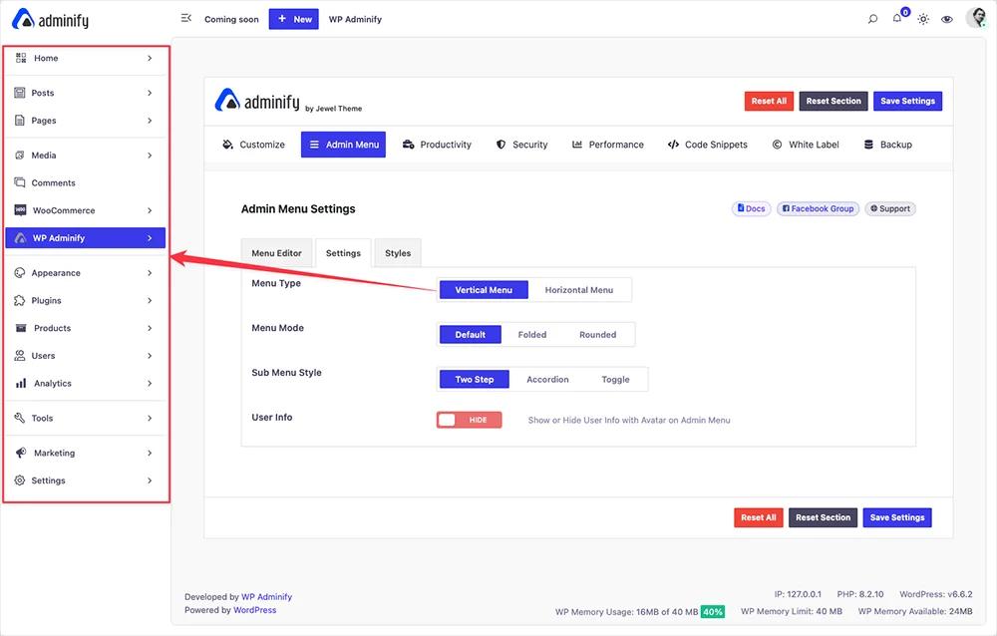
Task: Switch to the Styles sub-tab
Action: (398, 253)
